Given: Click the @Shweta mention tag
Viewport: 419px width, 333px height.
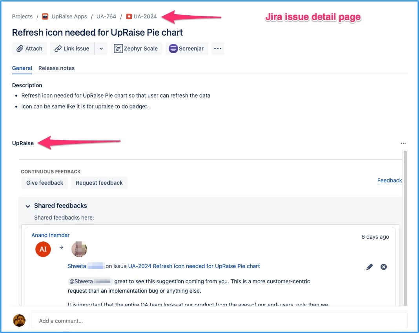Looking at the screenshot, I should [90, 282].
